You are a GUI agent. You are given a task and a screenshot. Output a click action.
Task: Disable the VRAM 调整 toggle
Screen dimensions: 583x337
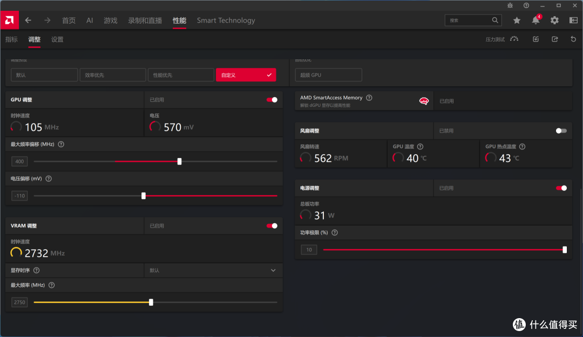[x=272, y=225]
